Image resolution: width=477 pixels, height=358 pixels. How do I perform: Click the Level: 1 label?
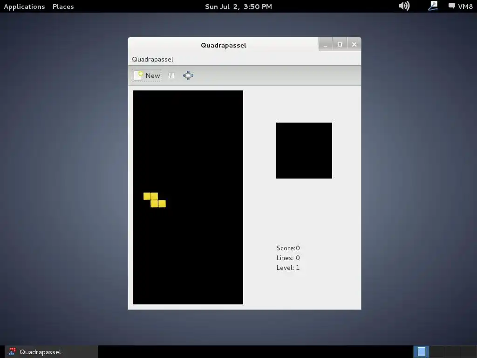coord(288,268)
